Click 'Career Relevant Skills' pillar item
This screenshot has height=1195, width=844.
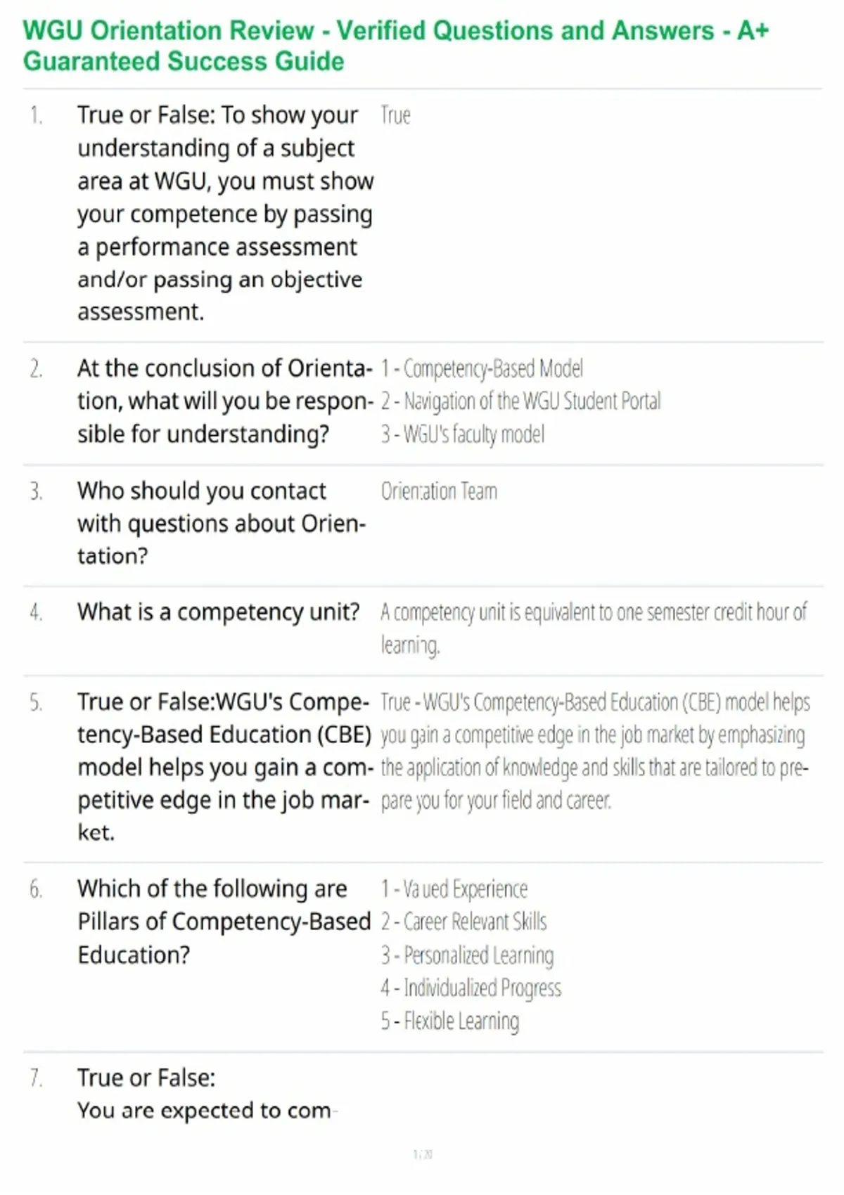pos(463,922)
